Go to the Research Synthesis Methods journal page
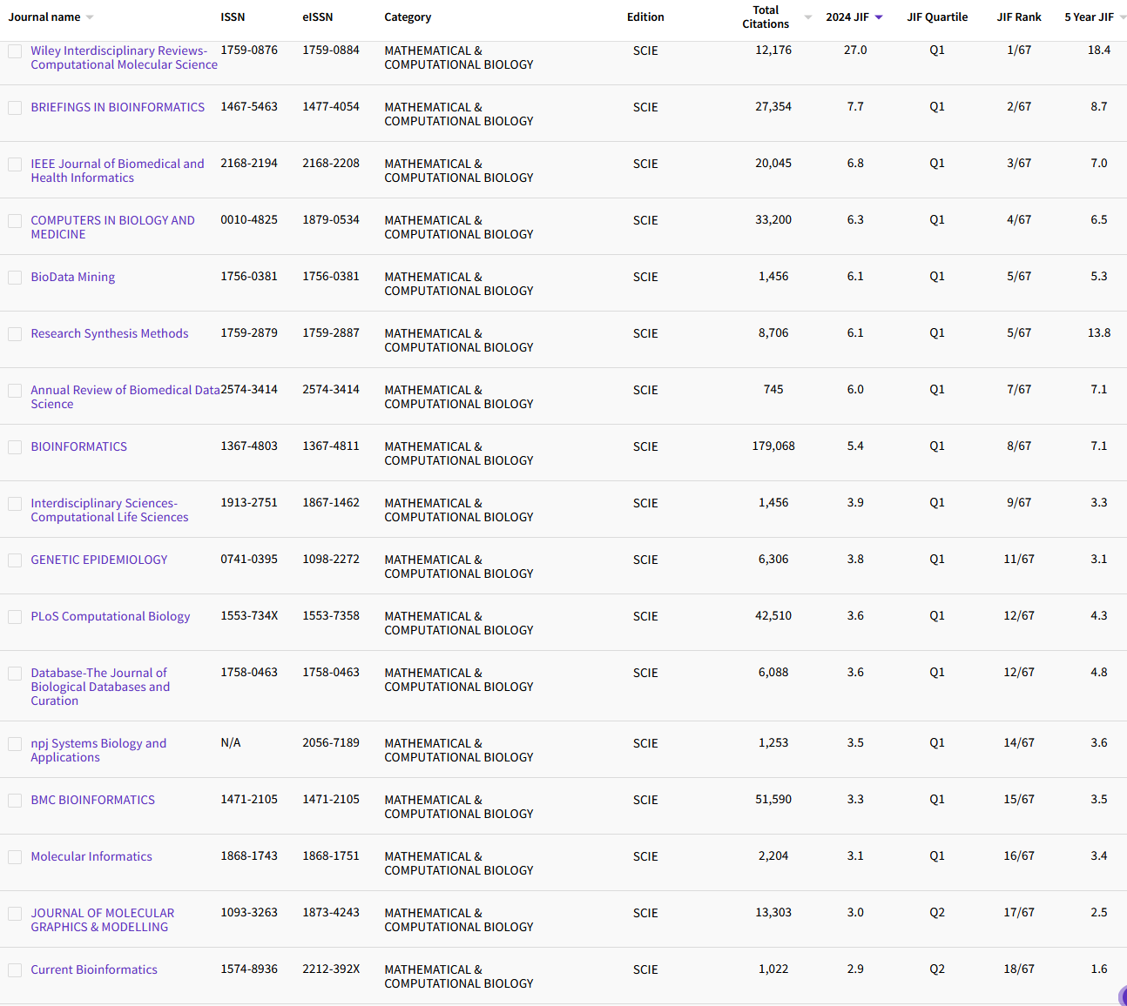 pyautogui.click(x=109, y=333)
